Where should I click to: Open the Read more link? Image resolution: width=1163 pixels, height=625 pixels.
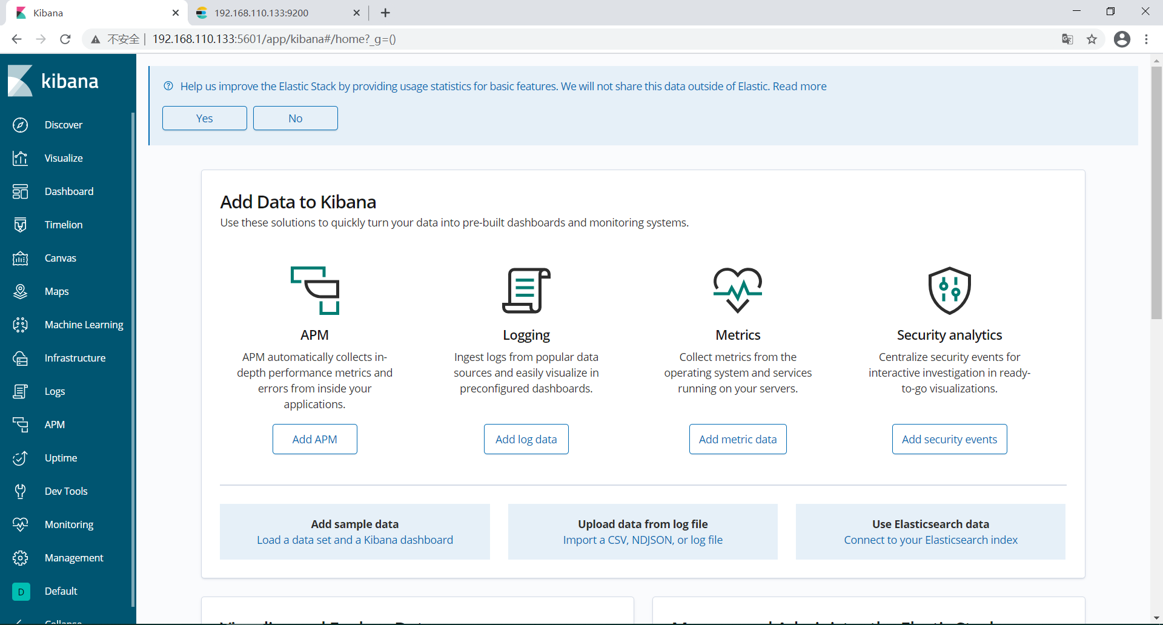click(800, 86)
